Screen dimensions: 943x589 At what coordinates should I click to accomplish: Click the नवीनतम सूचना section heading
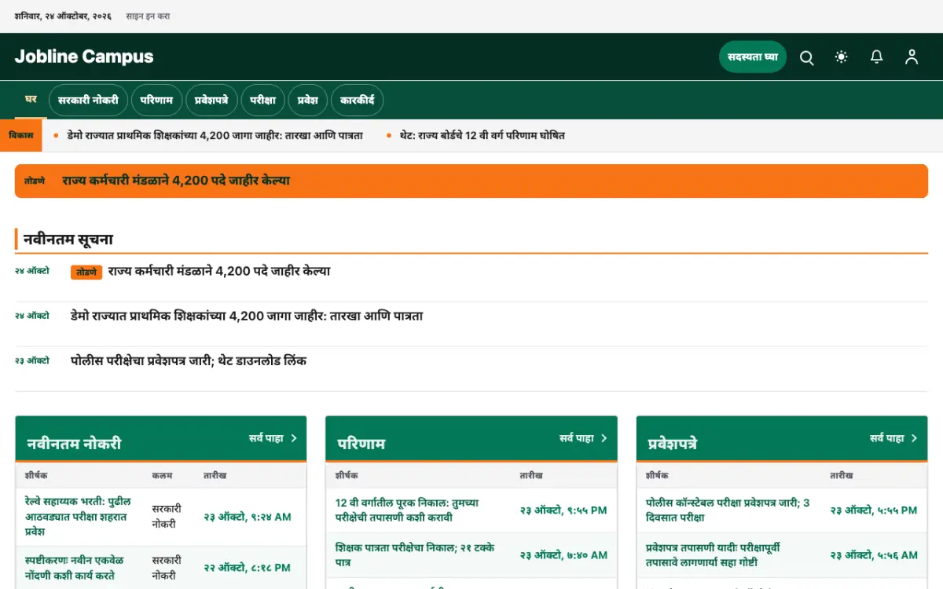click(x=68, y=240)
